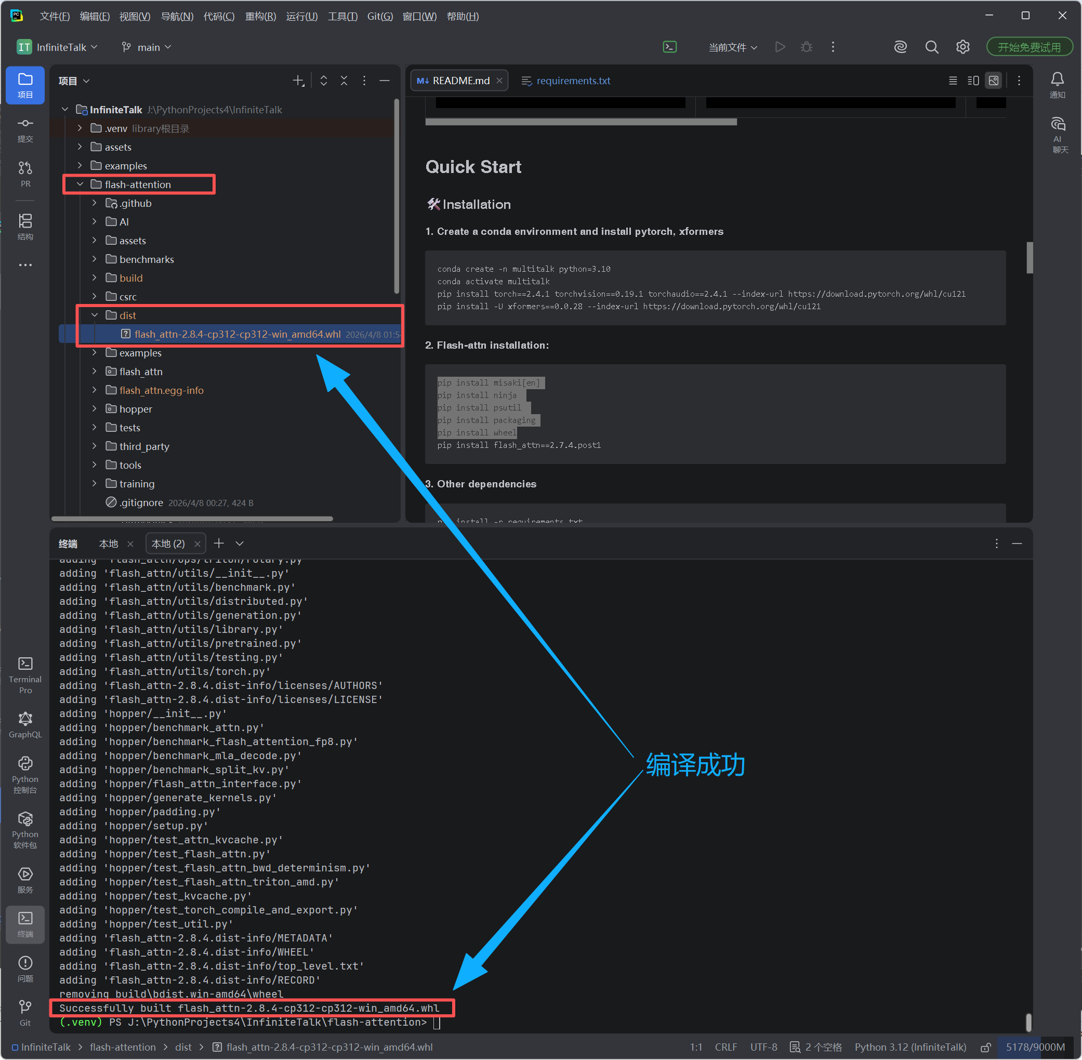Click Python 3.12 interpreter in status bar
This screenshot has height=1060, width=1082.
[x=910, y=1047]
